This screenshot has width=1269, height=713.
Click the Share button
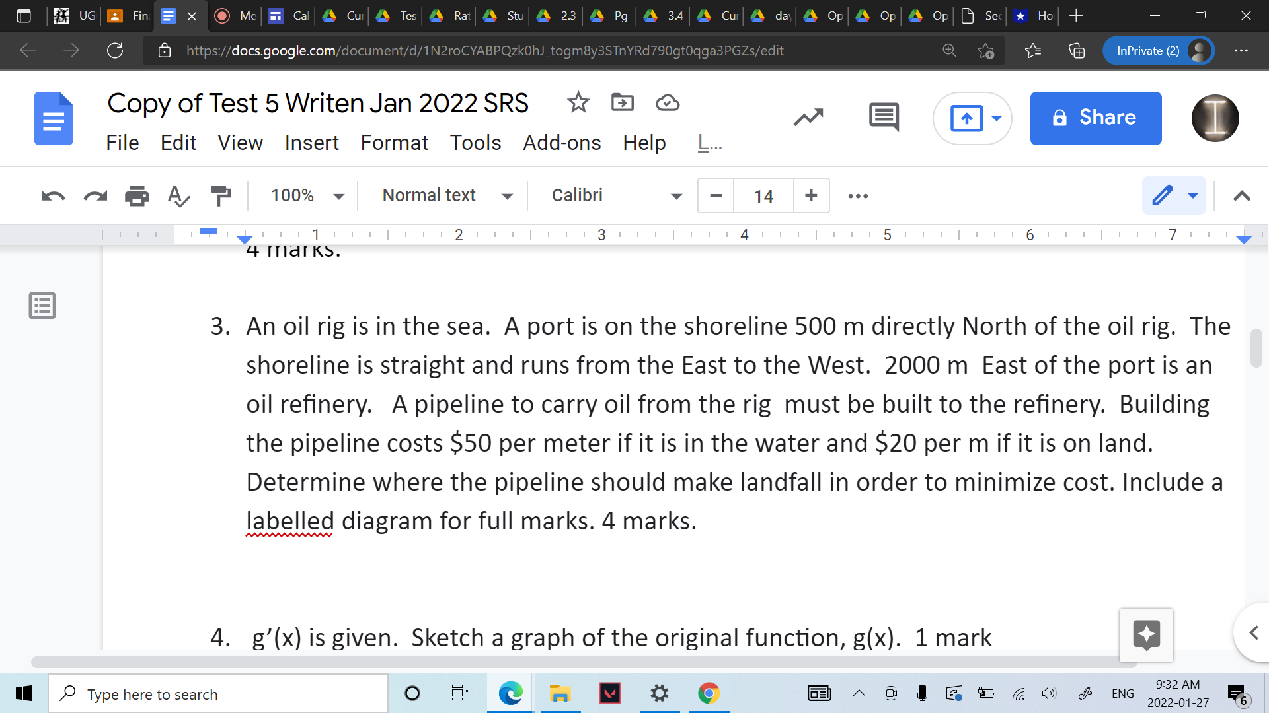tap(1095, 118)
